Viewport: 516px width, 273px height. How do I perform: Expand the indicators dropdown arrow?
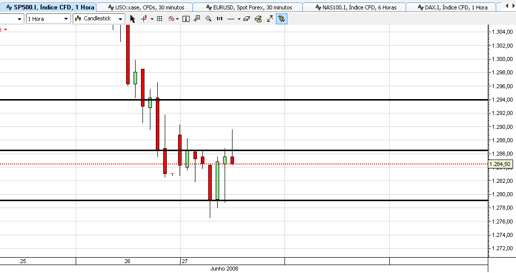click(x=178, y=19)
